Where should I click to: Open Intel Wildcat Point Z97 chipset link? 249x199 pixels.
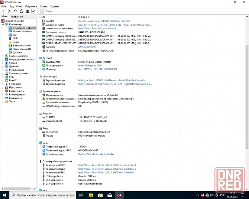pos(97,29)
